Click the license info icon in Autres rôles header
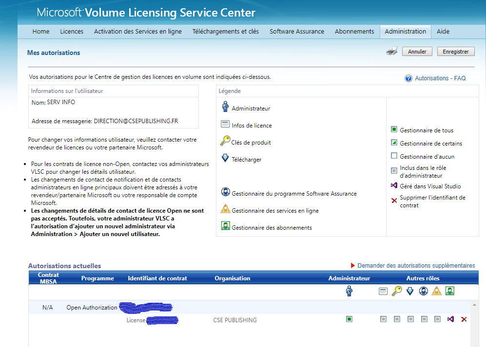Screen dimensions: 486x347 click(x=383, y=292)
